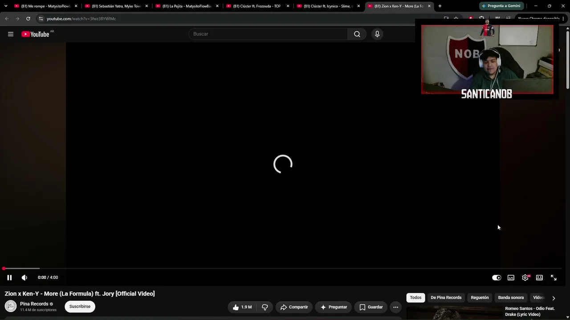Show more filter chips with arrow
Image resolution: width=570 pixels, height=320 pixels.
(554, 298)
